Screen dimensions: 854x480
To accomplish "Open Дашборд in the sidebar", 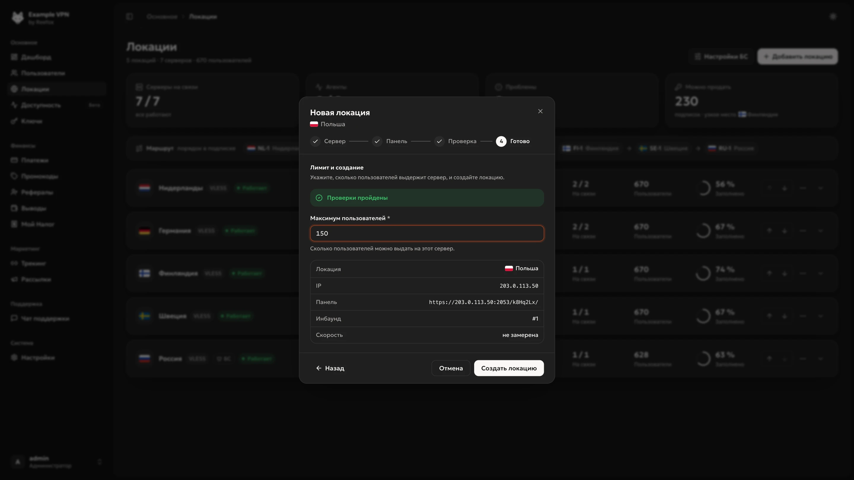I will [56, 57].
